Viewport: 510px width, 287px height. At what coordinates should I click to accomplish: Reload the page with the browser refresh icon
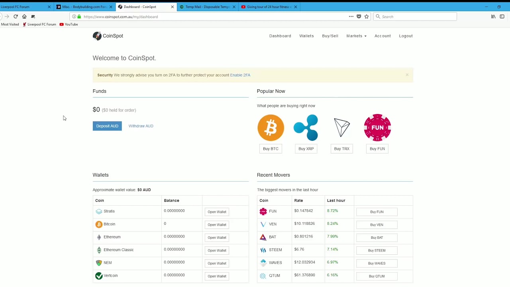click(16, 16)
